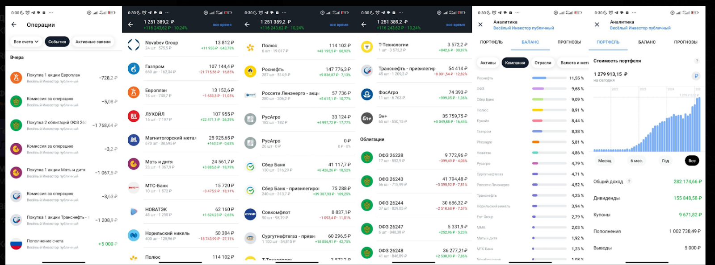The height and width of the screenshot is (265, 715).
Task: Tap the Европлан logo in the 18 шт holding row
Action: tap(134, 92)
